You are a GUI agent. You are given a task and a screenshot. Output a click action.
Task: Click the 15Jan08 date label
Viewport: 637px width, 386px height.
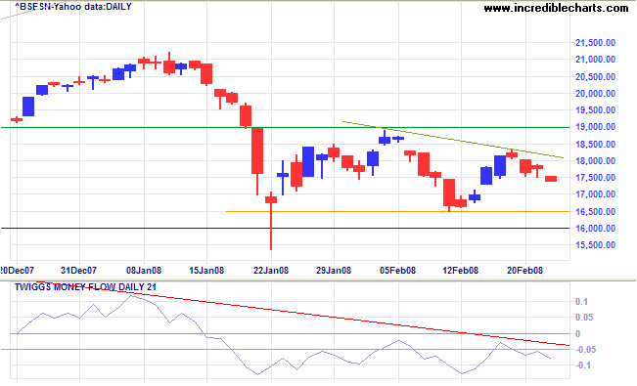click(206, 271)
